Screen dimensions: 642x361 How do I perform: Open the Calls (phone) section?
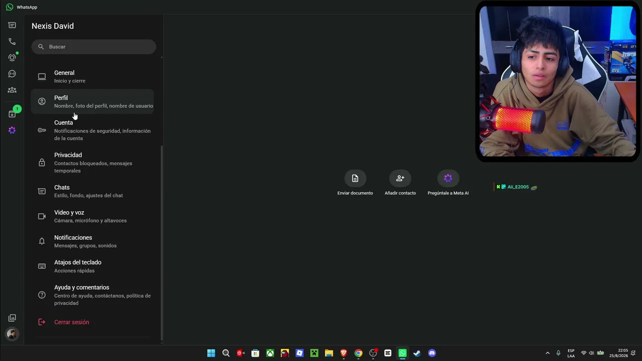click(12, 42)
